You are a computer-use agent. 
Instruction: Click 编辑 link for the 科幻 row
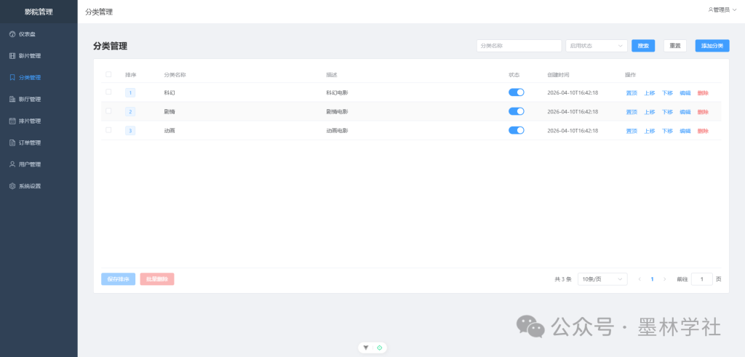[685, 92]
